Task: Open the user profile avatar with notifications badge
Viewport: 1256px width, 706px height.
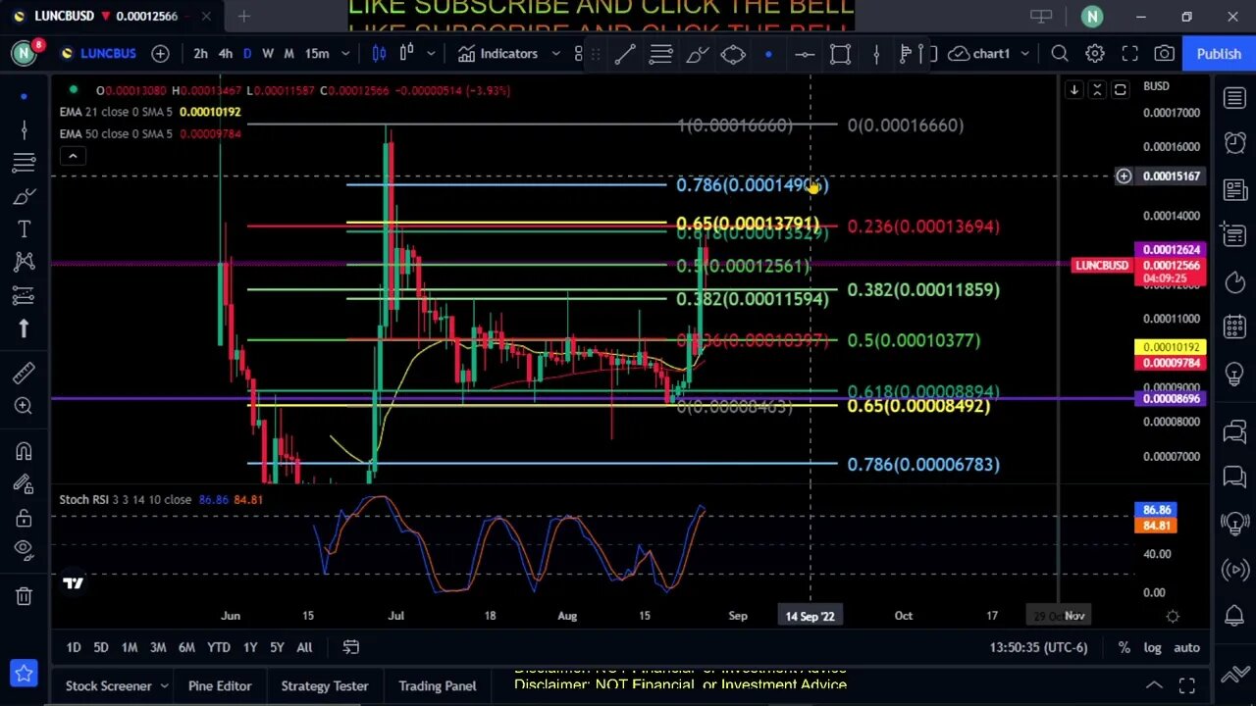Action: [25, 53]
